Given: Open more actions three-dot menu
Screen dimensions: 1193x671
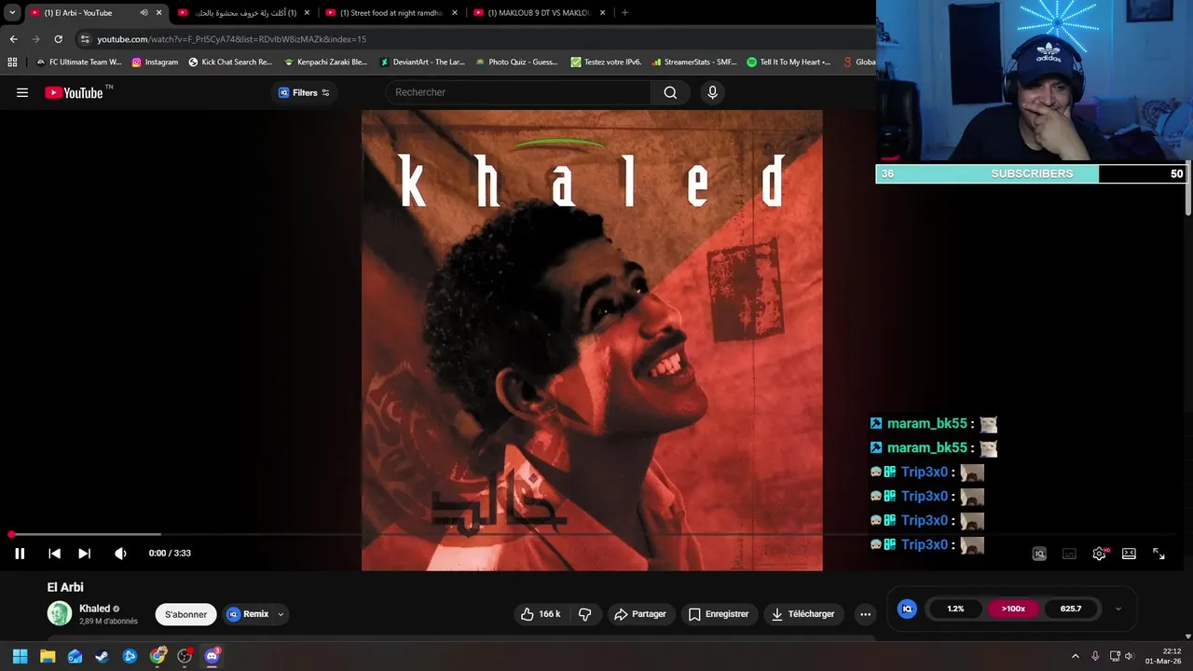Looking at the screenshot, I should [x=865, y=614].
